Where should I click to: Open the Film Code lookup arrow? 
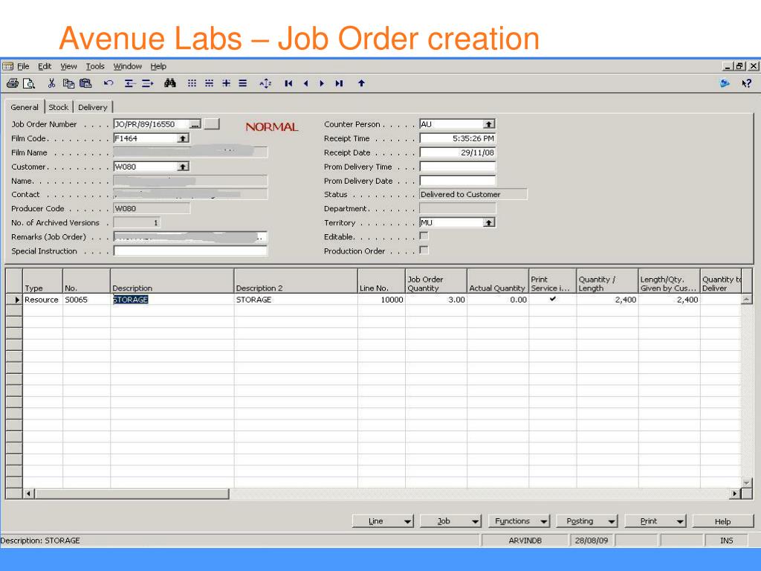click(x=183, y=138)
